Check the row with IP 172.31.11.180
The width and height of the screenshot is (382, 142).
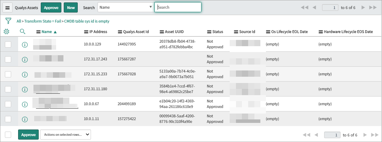pos(8,89)
